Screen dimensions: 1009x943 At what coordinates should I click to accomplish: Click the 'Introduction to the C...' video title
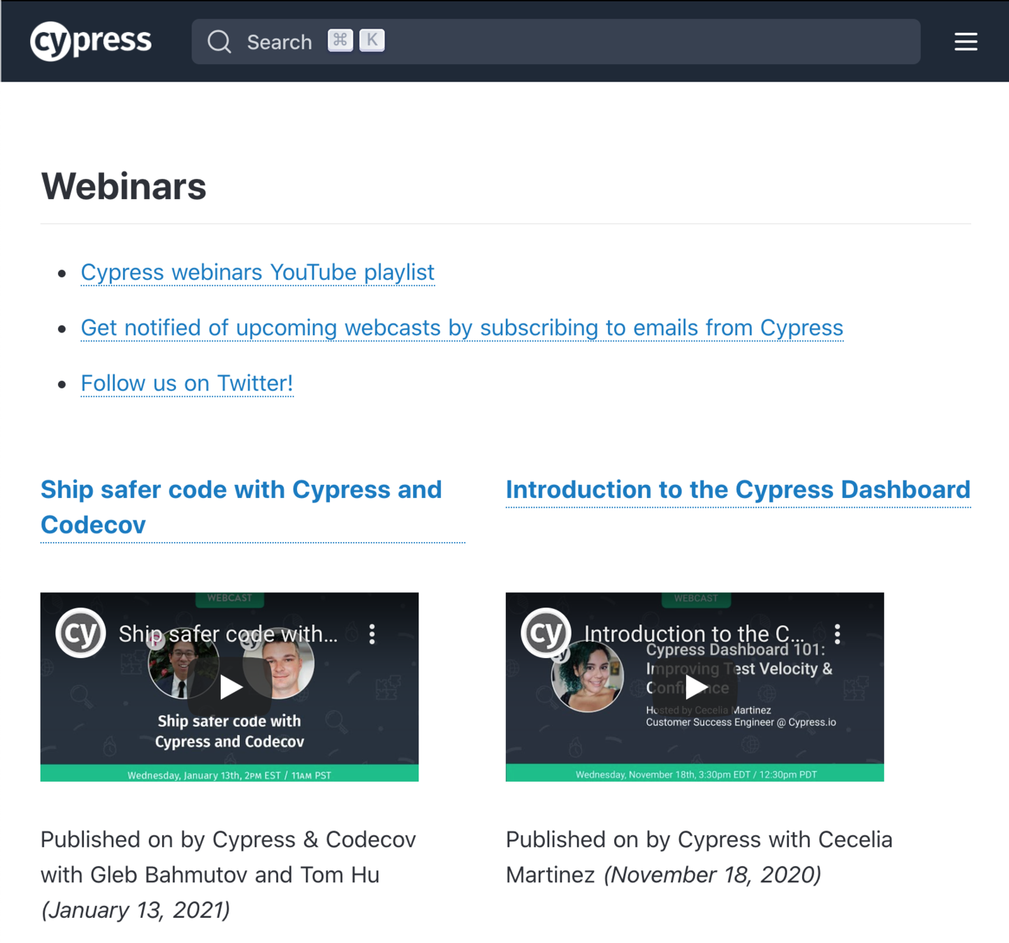pos(694,634)
